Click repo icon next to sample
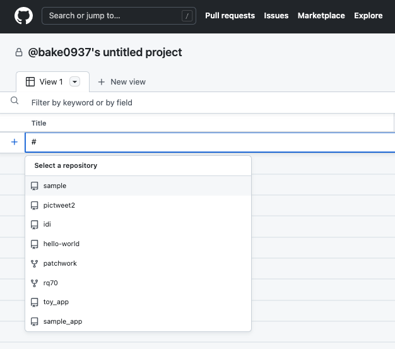395x349 pixels. pyautogui.click(x=34, y=186)
